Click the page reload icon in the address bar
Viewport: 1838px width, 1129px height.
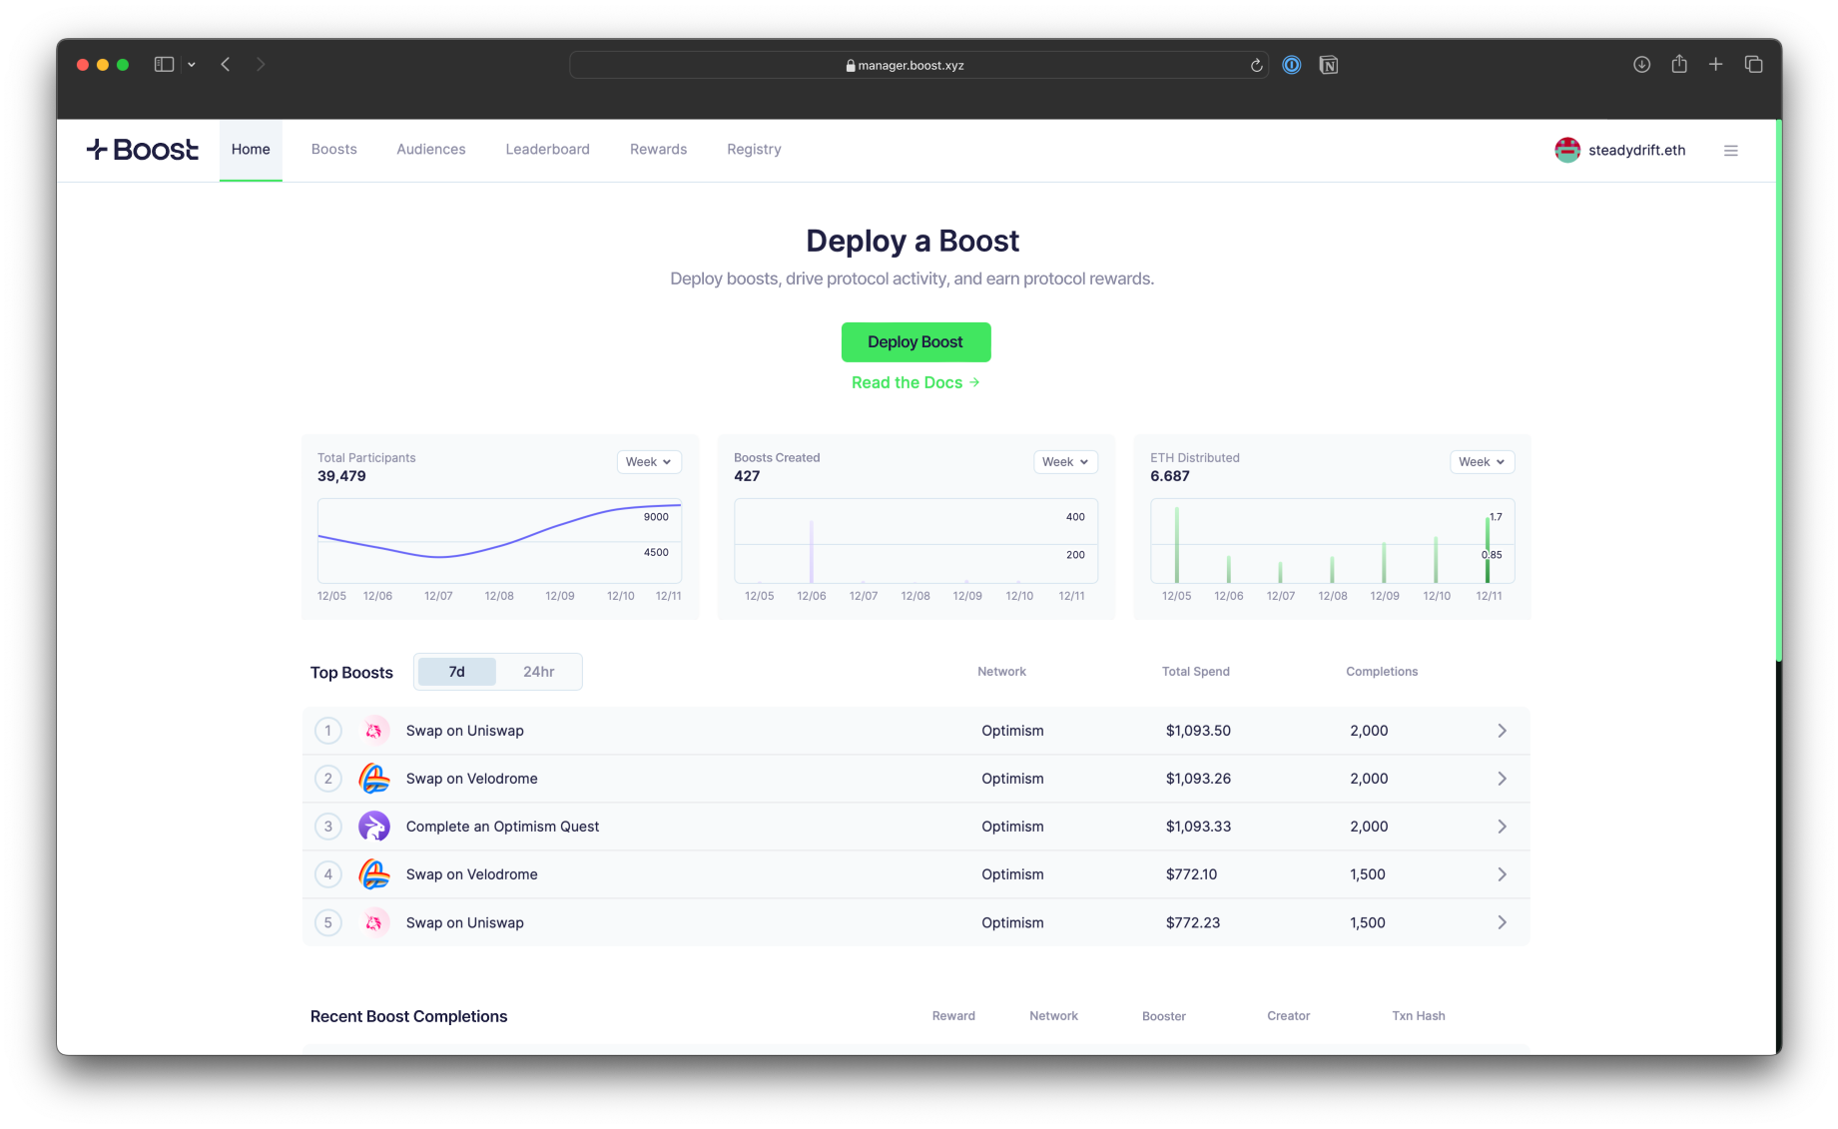[x=1256, y=64]
